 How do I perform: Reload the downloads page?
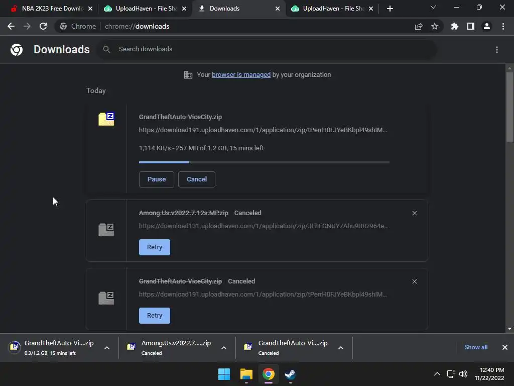click(43, 26)
